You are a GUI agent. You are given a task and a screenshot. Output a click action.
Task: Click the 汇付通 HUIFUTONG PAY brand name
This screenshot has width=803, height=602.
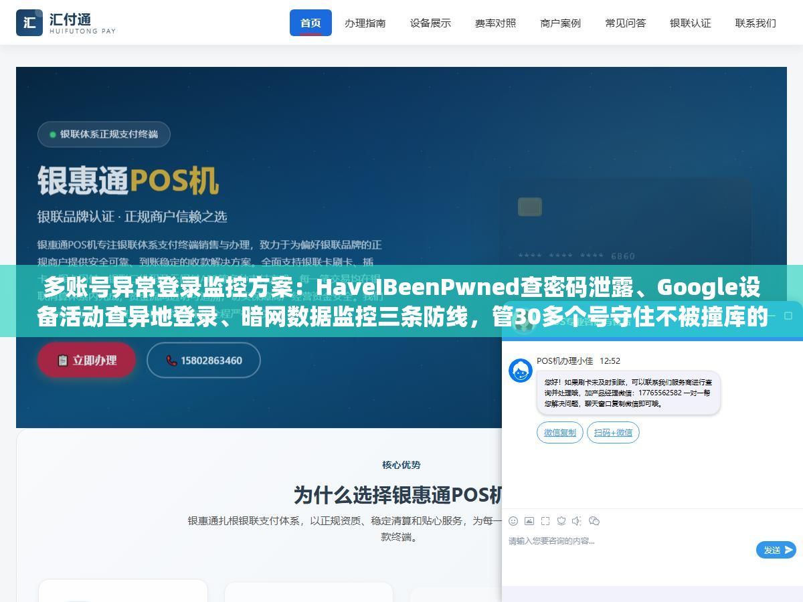coord(82,23)
